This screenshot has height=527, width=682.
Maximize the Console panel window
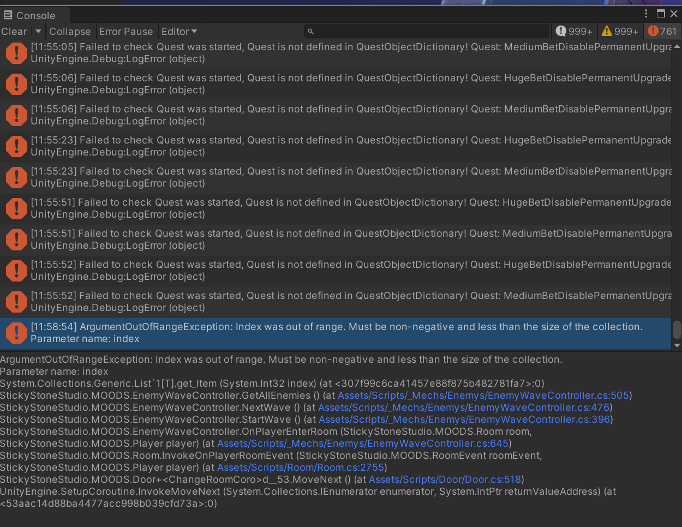coord(661,14)
